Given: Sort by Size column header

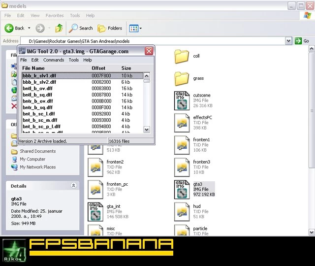Looking at the screenshot, I should tap(126, 68).
